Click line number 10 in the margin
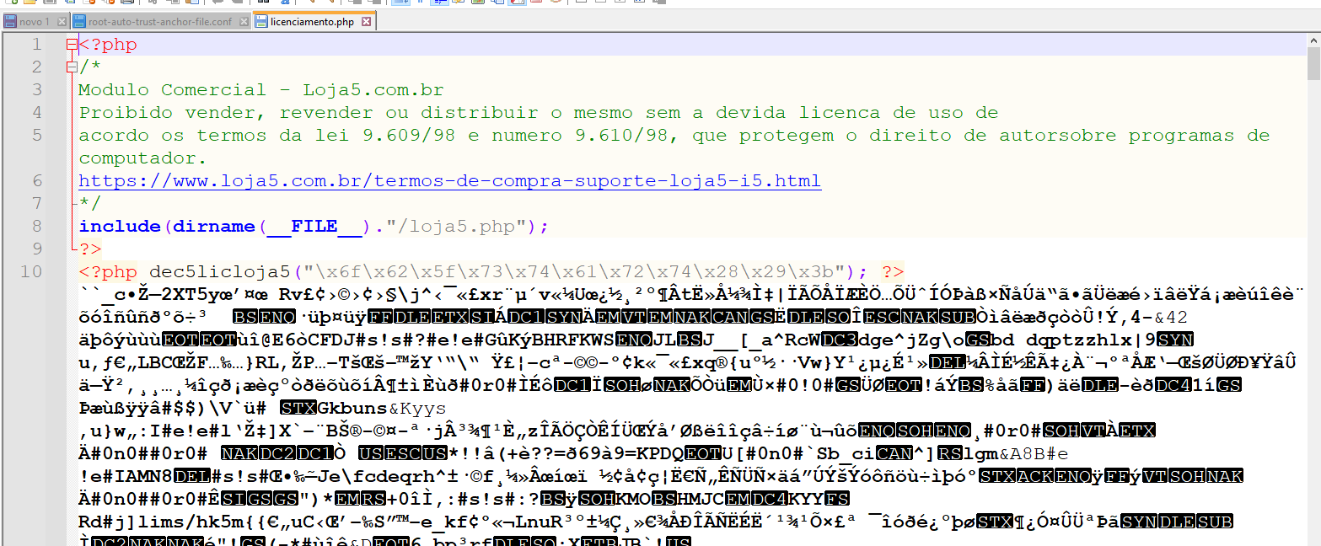 pos(31,272)
